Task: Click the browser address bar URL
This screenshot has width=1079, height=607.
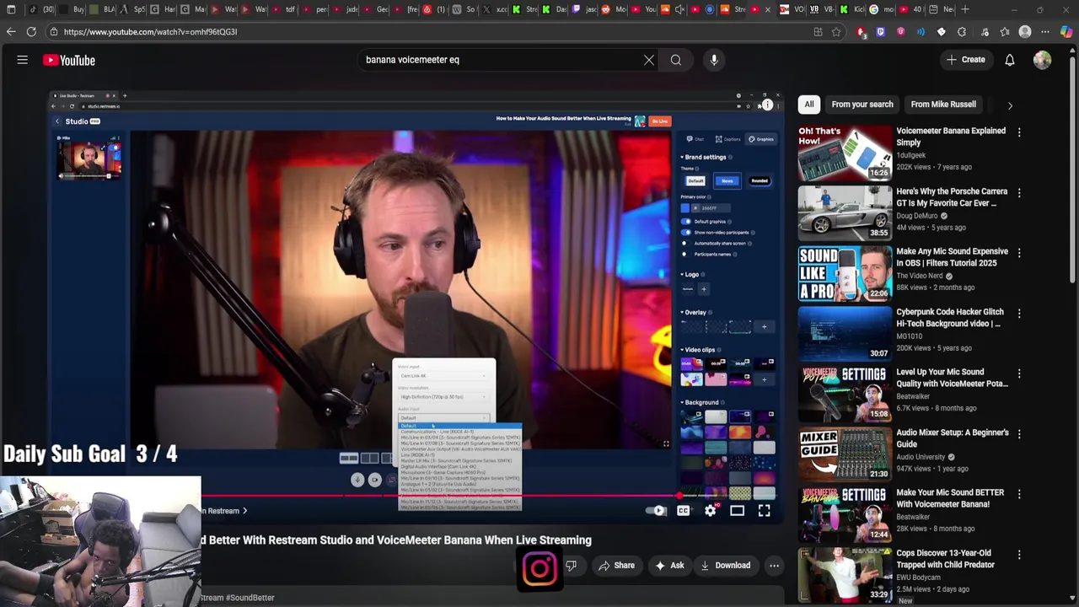Action: point(150,32)
